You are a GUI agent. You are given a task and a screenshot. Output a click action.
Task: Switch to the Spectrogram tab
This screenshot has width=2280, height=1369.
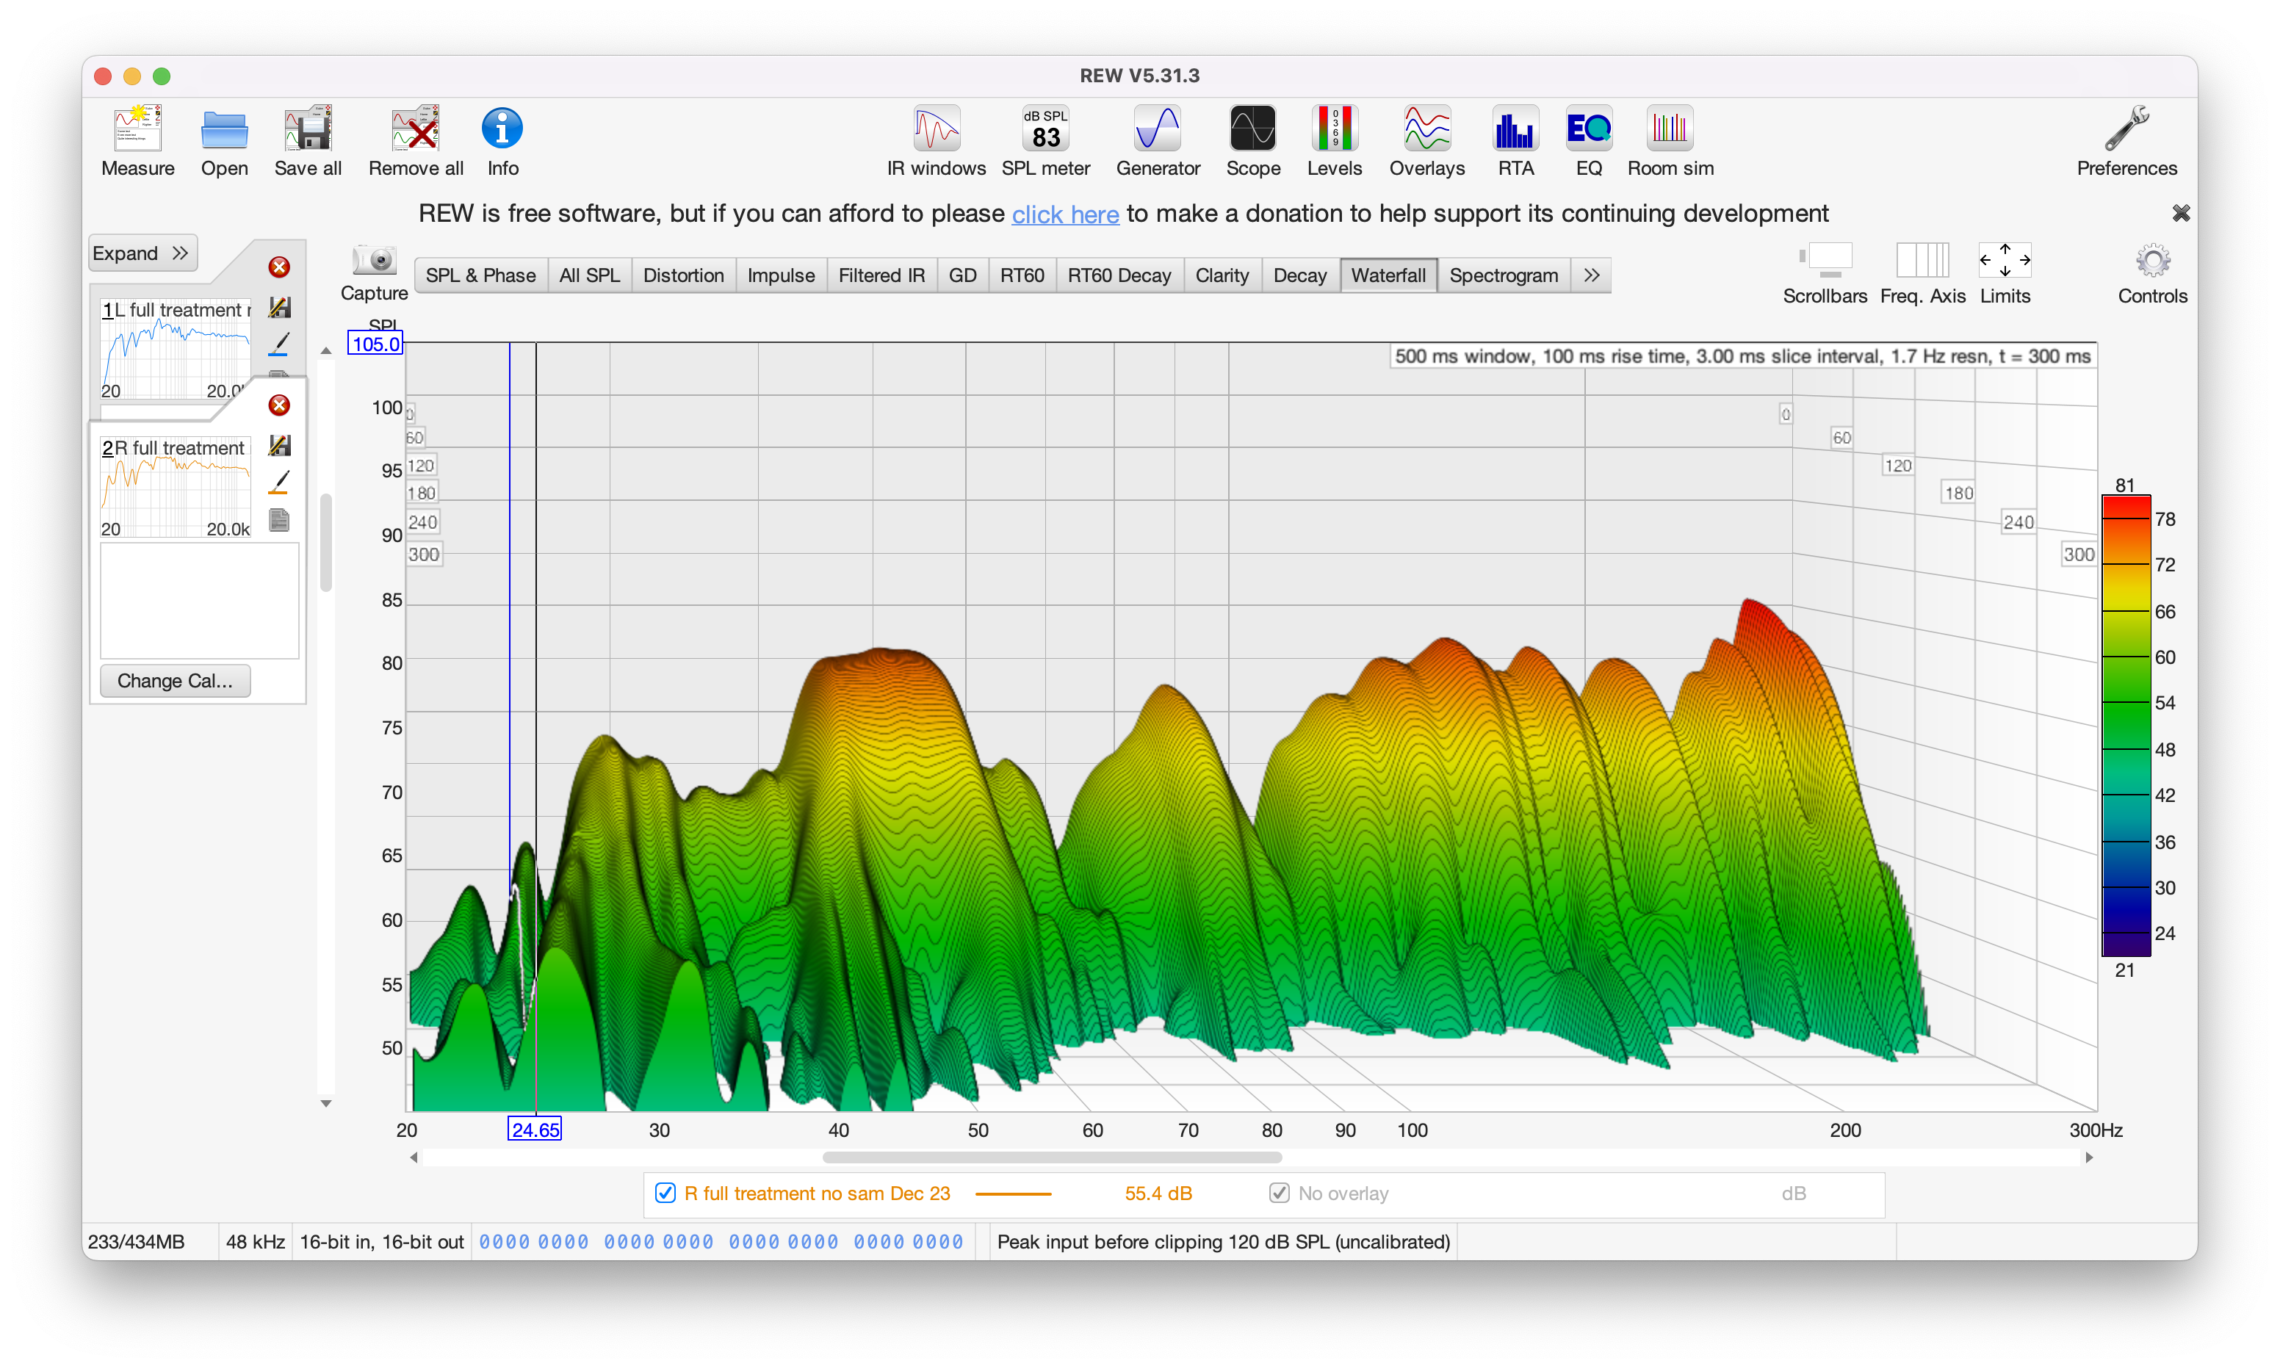tap(1504, 275)
